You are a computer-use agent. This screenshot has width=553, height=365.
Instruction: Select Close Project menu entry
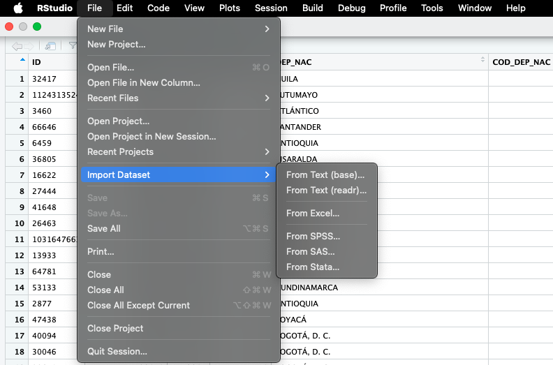pos(178,328)
